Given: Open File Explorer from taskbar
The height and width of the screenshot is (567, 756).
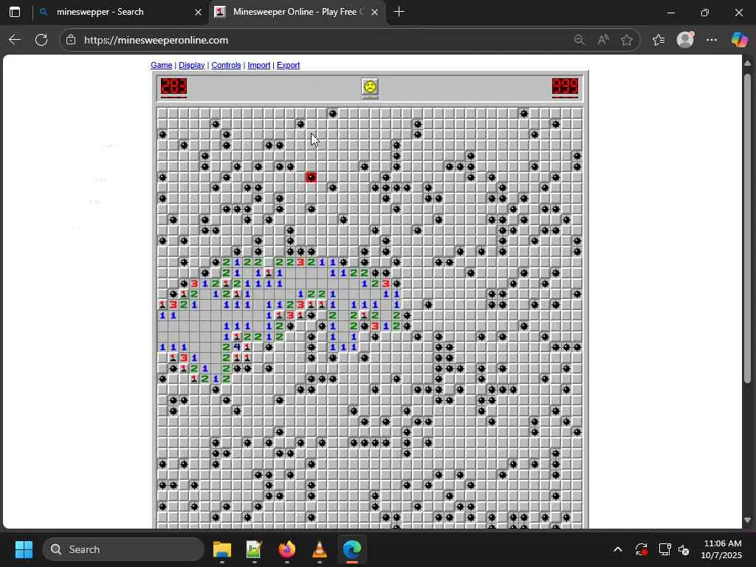Looking at the screenshot, I should click(x=221, y=549).
